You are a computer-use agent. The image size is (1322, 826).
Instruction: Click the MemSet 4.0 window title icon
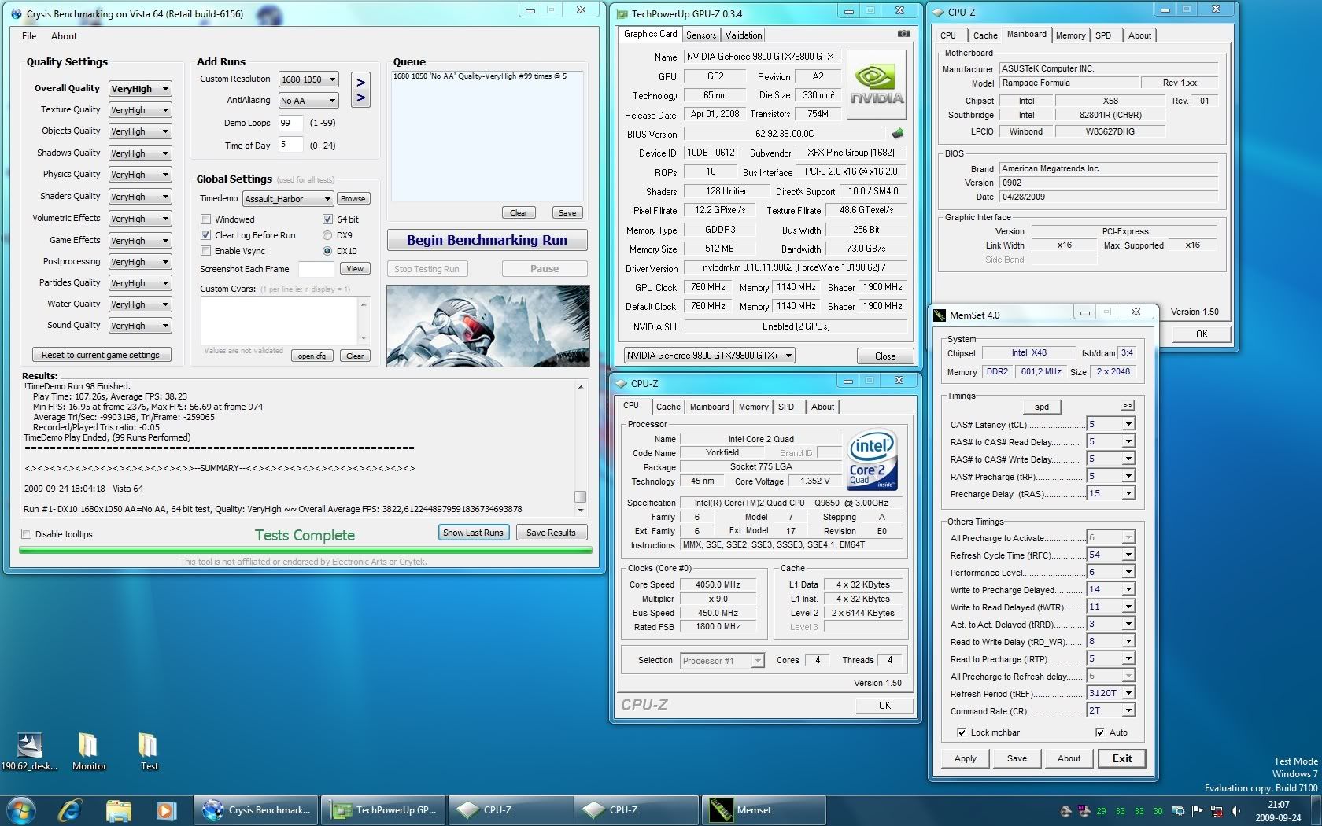tap(940, 315)
